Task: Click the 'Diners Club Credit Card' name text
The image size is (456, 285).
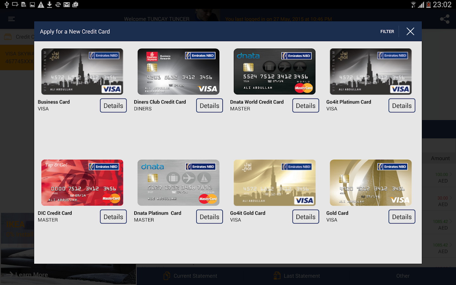Action: 160,102
